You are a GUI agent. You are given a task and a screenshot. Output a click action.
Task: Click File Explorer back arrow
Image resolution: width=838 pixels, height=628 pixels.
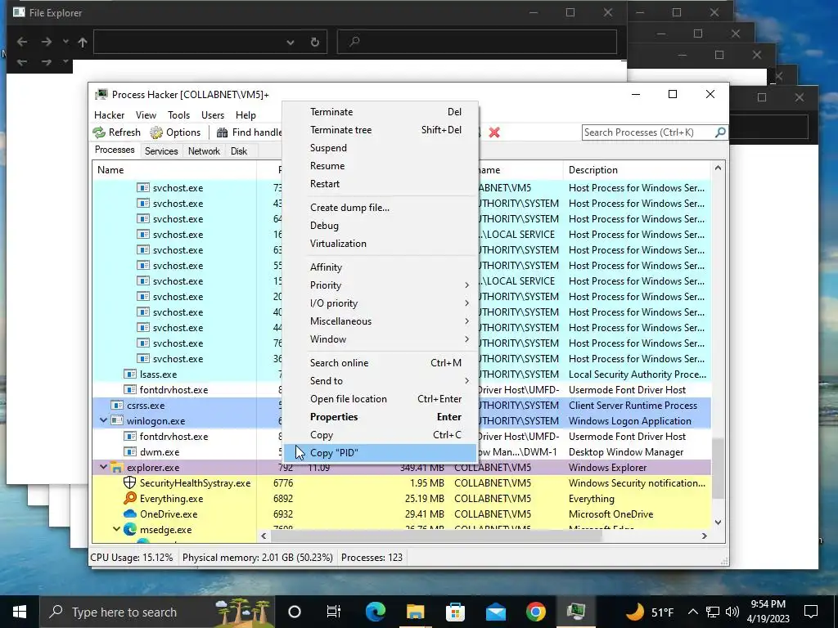click(x=22, y=42)
